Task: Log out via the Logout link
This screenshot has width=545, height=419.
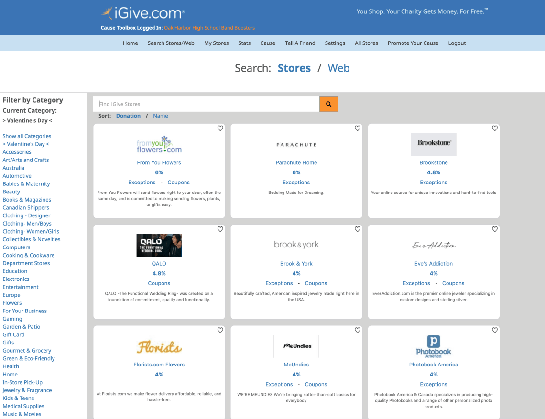Action: tap(457, 43)
